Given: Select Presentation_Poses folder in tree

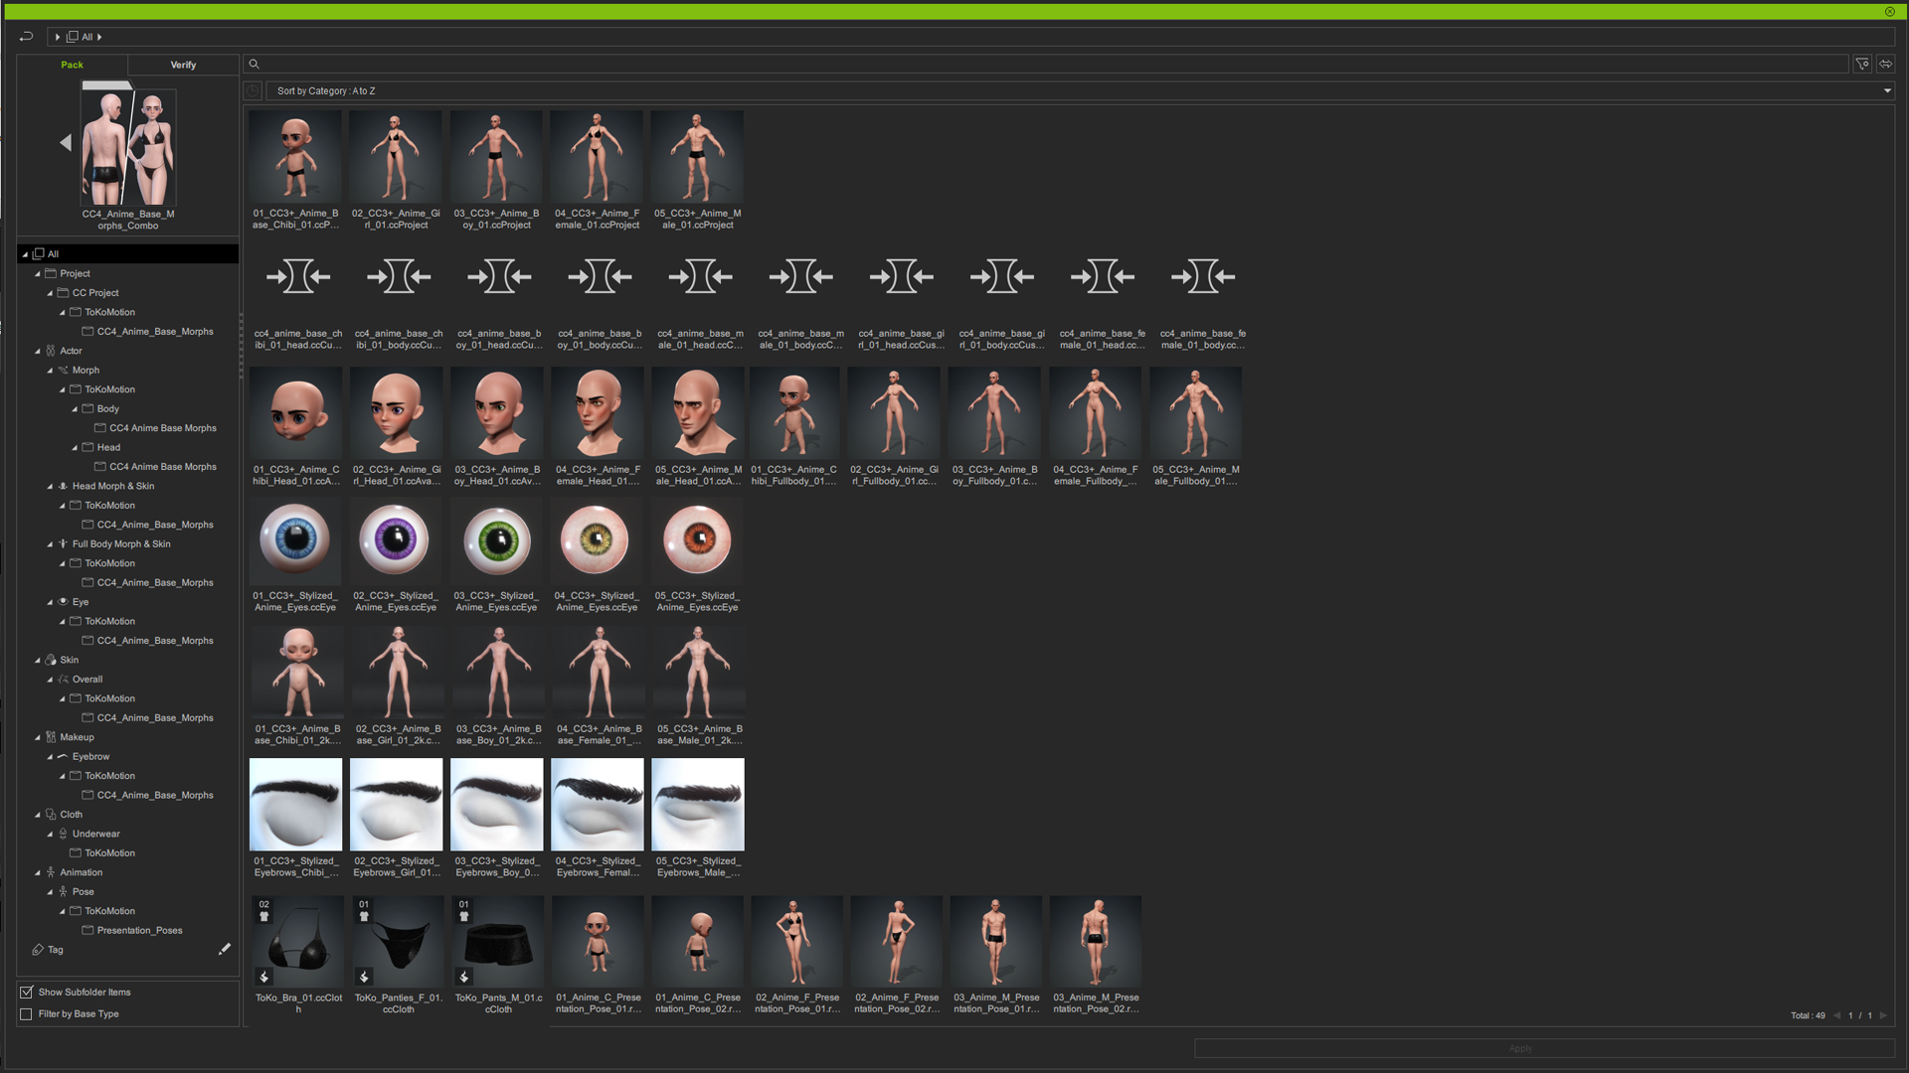Looking at the screenshot, I should [x=139, y=930].
